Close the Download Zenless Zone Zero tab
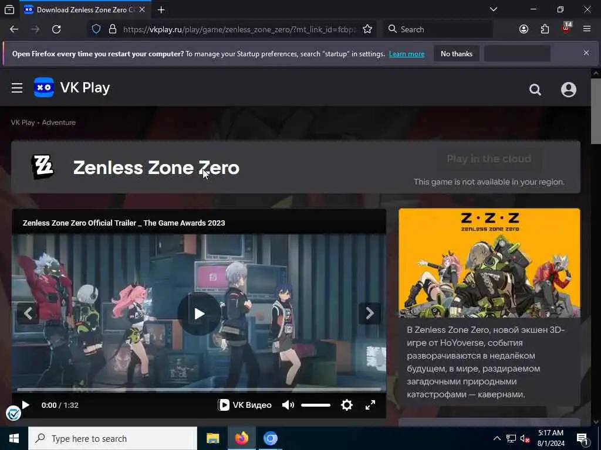 click(x=142, y=9)
